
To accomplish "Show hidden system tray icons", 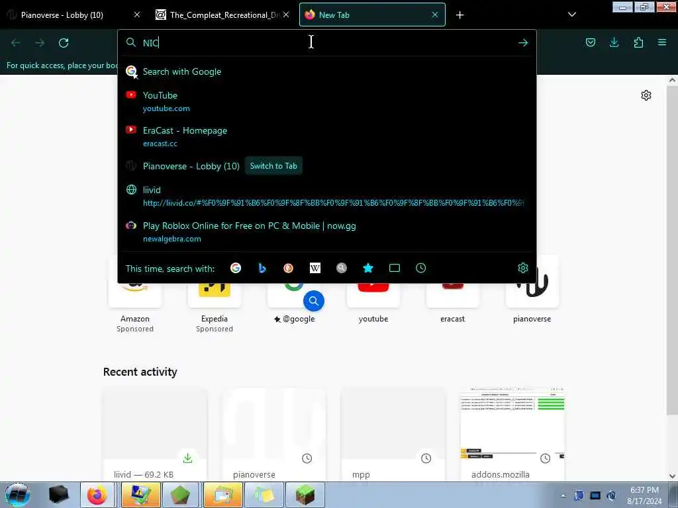I will tap(563, 495).
